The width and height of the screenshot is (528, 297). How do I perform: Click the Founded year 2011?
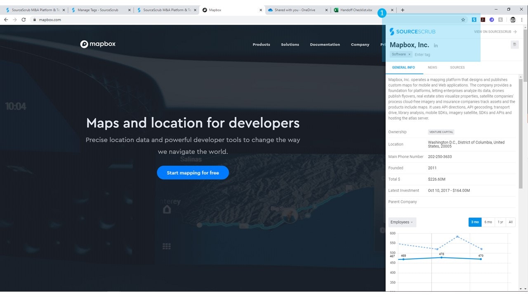(x=432, y=168)
